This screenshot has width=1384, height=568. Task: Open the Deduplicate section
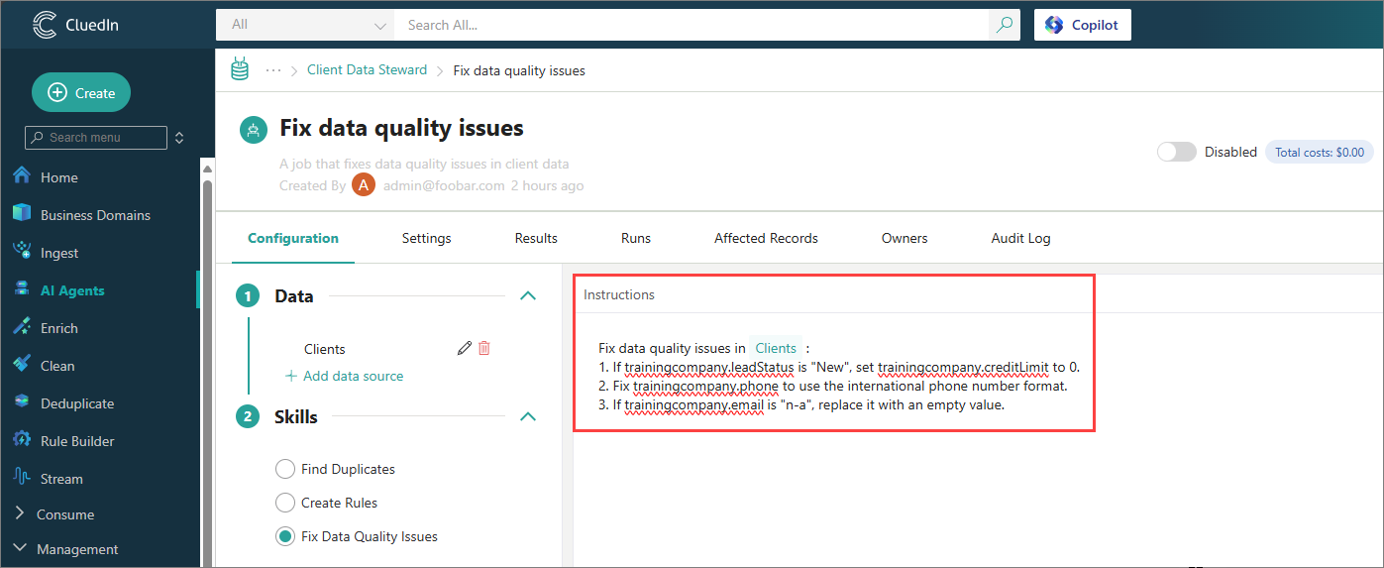[x=76, y=403]
